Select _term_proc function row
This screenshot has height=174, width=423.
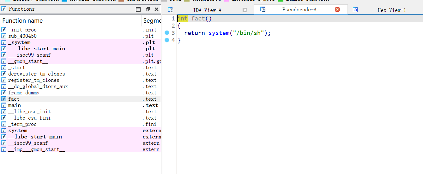pos(81,124)
